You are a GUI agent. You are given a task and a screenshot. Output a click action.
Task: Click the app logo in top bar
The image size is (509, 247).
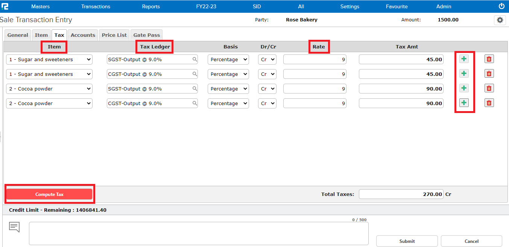(5, 6)
